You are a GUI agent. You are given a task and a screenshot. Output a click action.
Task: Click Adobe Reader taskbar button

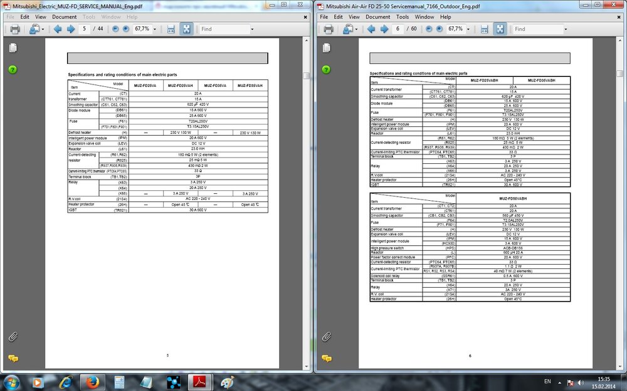[x=200, y=382]
